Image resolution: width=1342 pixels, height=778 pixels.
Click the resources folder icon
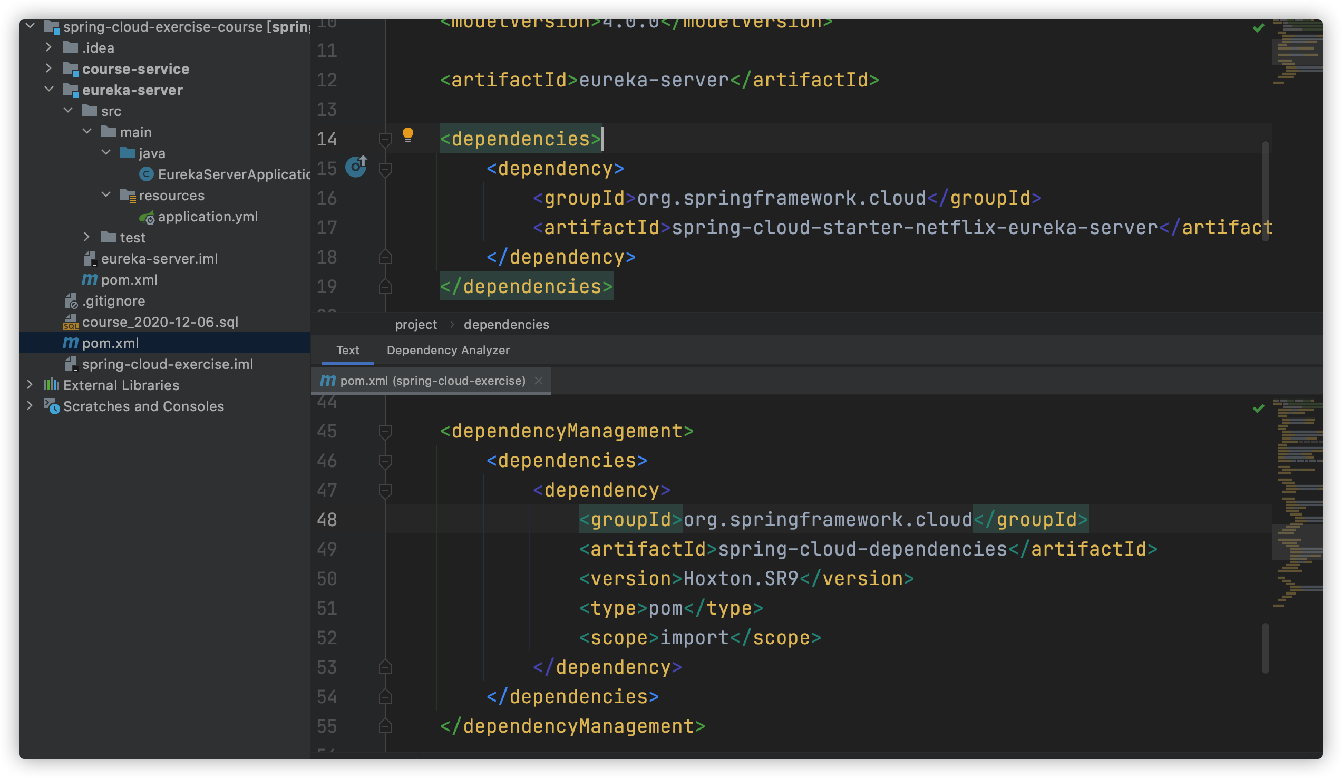pos(128,196)
